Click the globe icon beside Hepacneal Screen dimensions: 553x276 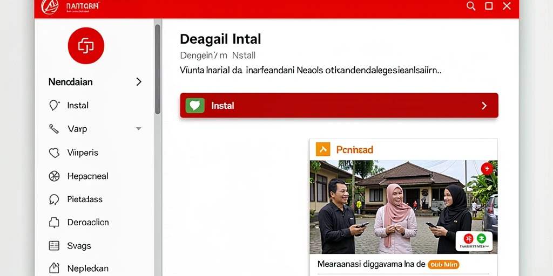pyautogui.click(x=54, y=176)
